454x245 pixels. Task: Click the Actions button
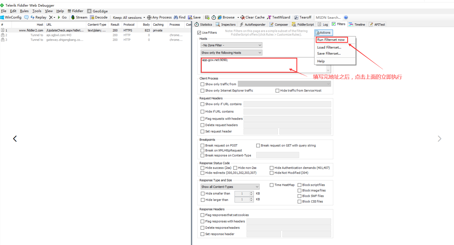tap(323, 33)
